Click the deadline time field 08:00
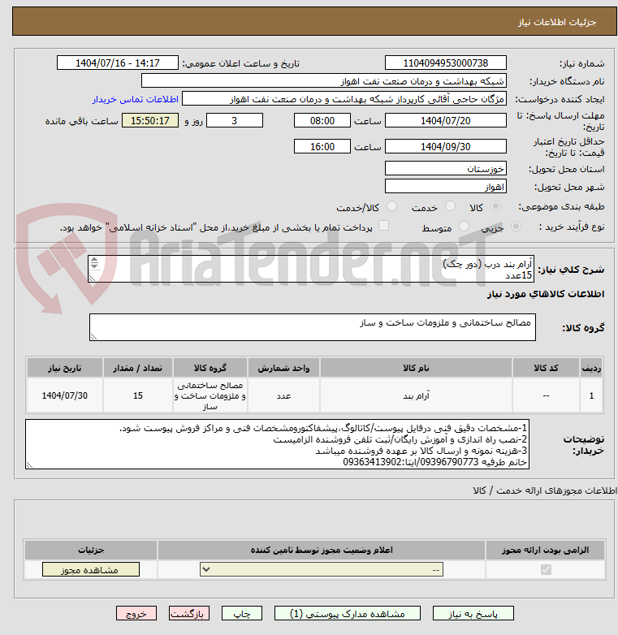The height and width of the screenshot is (635, 618). [322, 120]
